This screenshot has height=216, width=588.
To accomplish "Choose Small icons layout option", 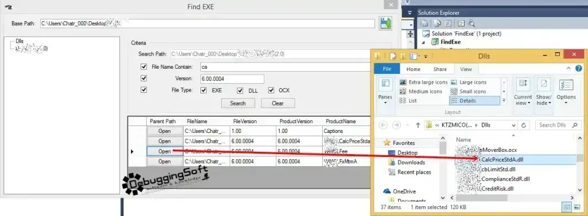I will 469,91.
